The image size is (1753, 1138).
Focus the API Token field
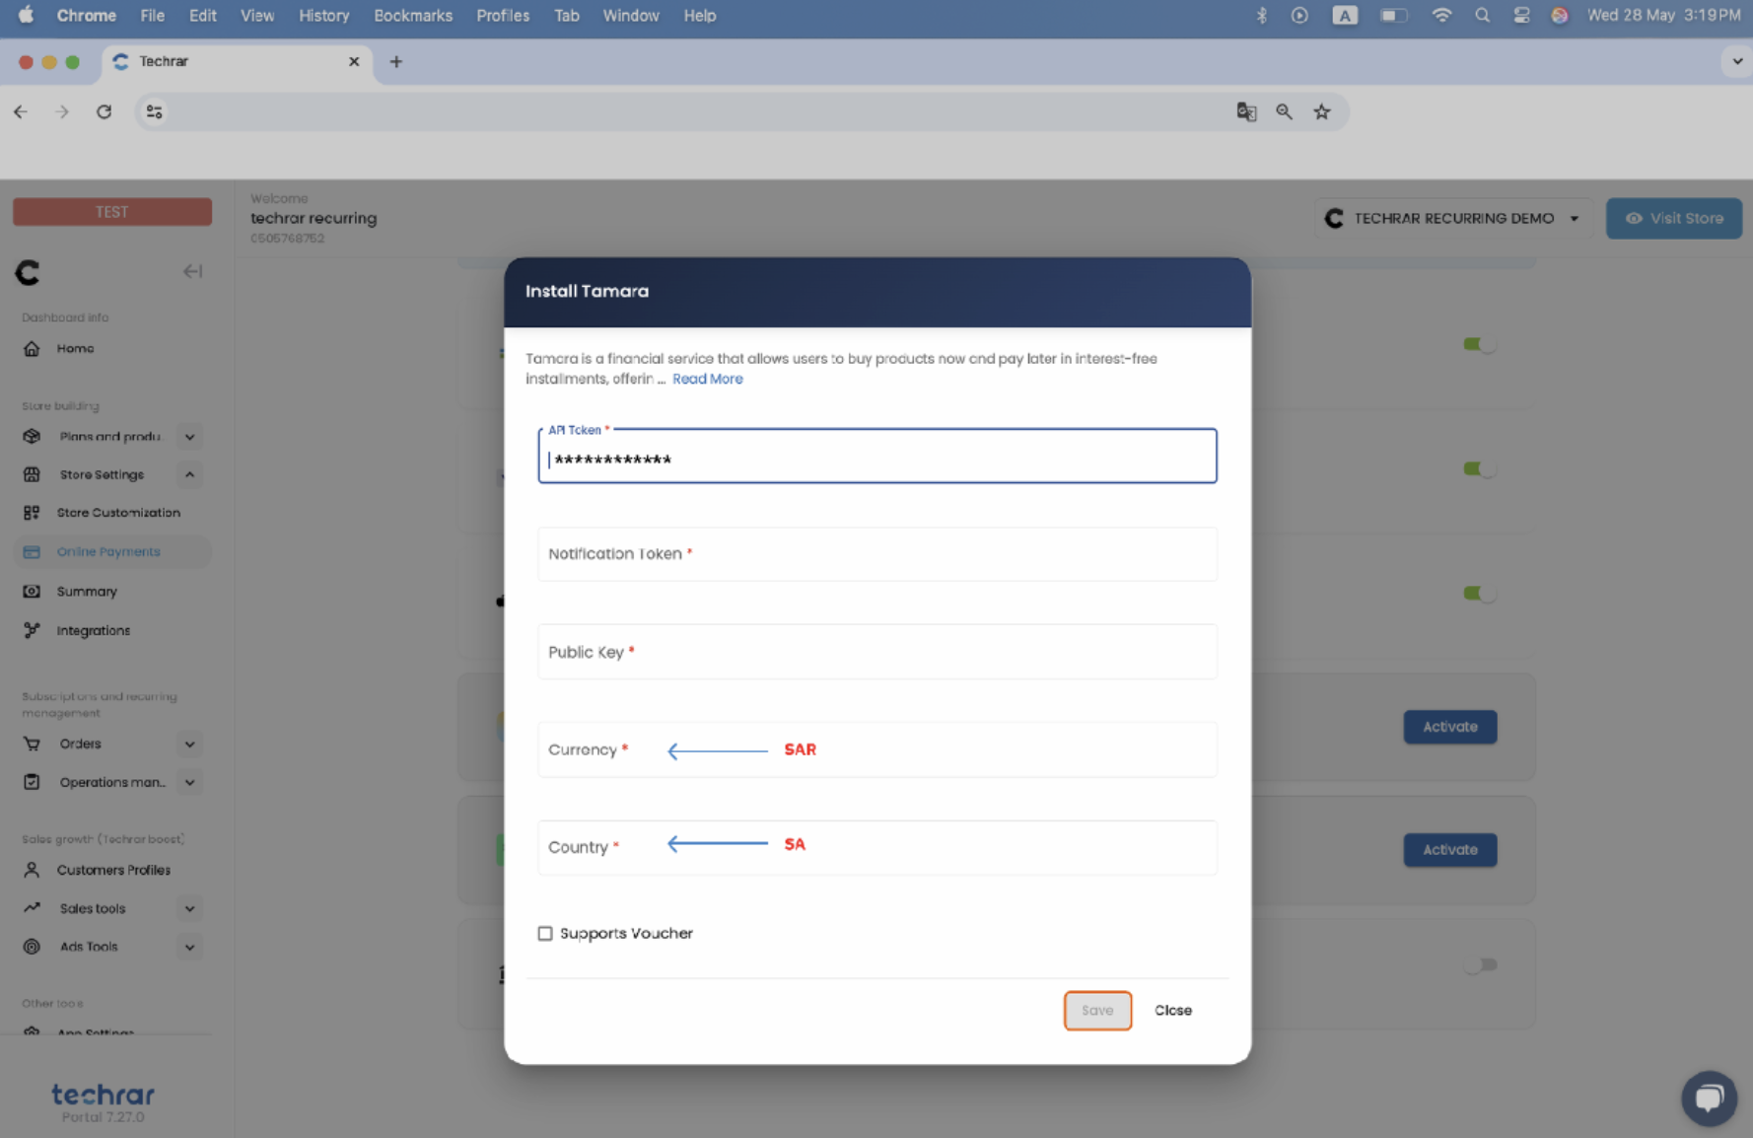click(877, 457)
